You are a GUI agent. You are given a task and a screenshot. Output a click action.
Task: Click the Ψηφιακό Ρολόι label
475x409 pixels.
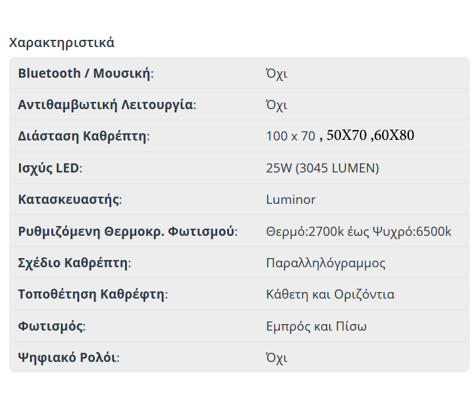(x=68, y=357)
